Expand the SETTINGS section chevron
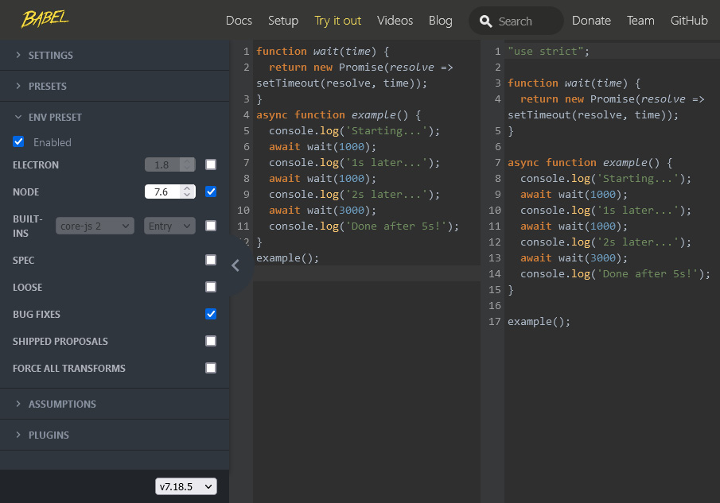This screenshot has width=720, height=503. coord(18,55)
